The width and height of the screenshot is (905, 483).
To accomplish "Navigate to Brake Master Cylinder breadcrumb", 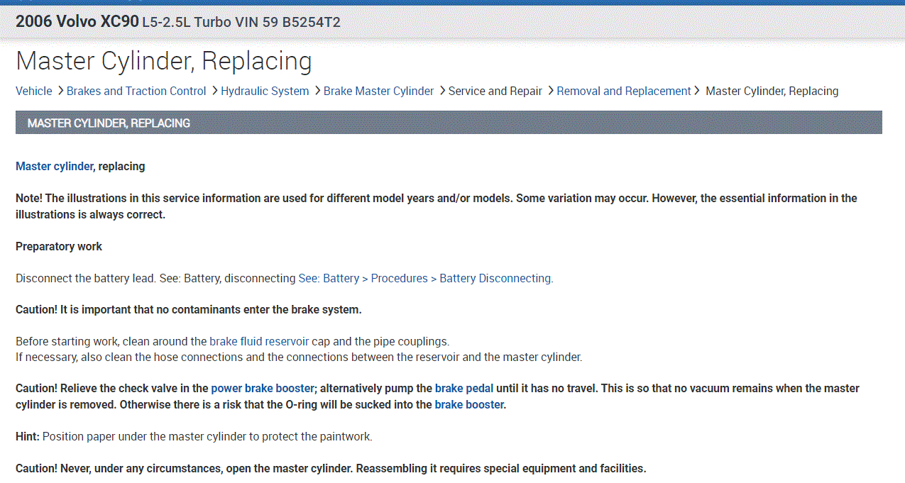I will click(x=378, y=91).
